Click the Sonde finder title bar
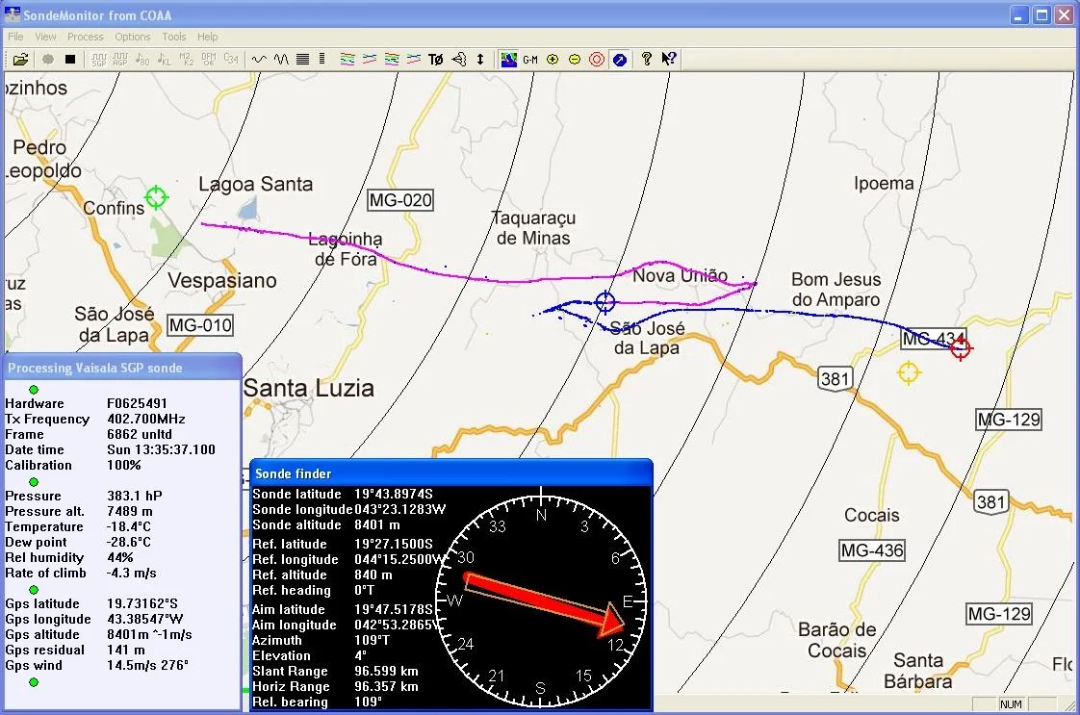Screen dimensions: 1080x715 point(450,473)
